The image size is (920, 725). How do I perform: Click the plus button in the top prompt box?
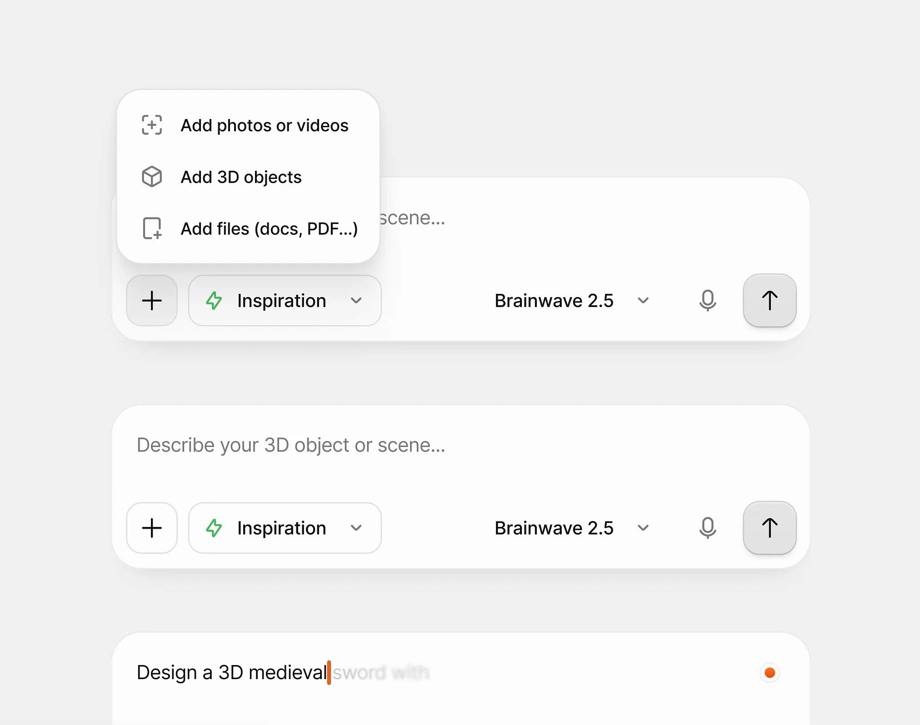(152, 301)
